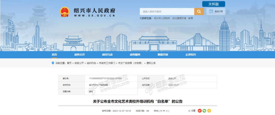The width and height of the screenshot is (275, 115).
Task: Click the national emblem logo
Action: (x=64, y=12)
